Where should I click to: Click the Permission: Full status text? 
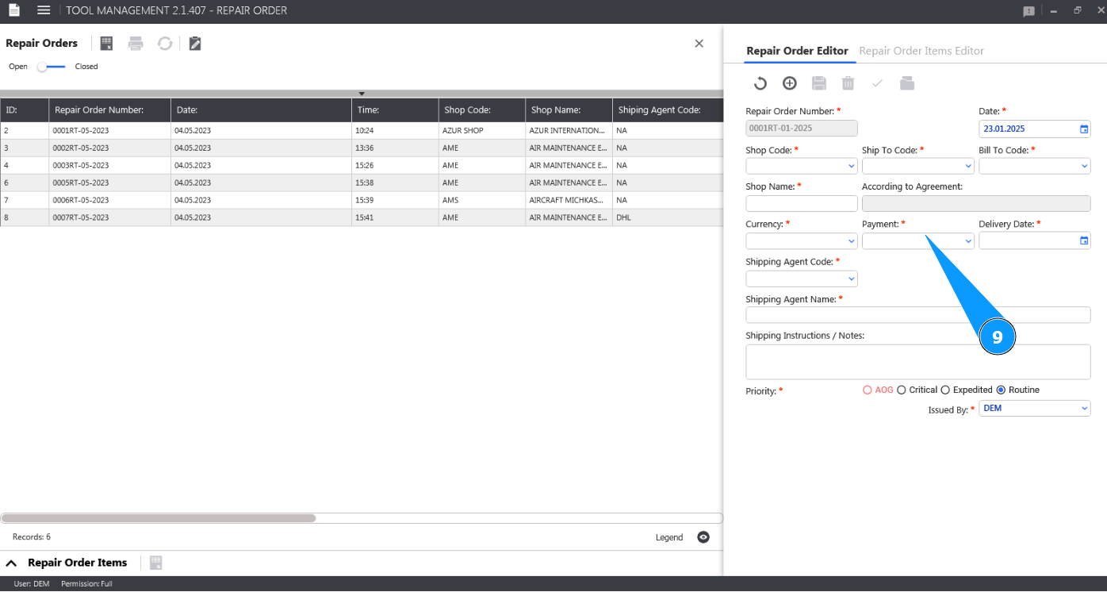(x=86, y=584)
